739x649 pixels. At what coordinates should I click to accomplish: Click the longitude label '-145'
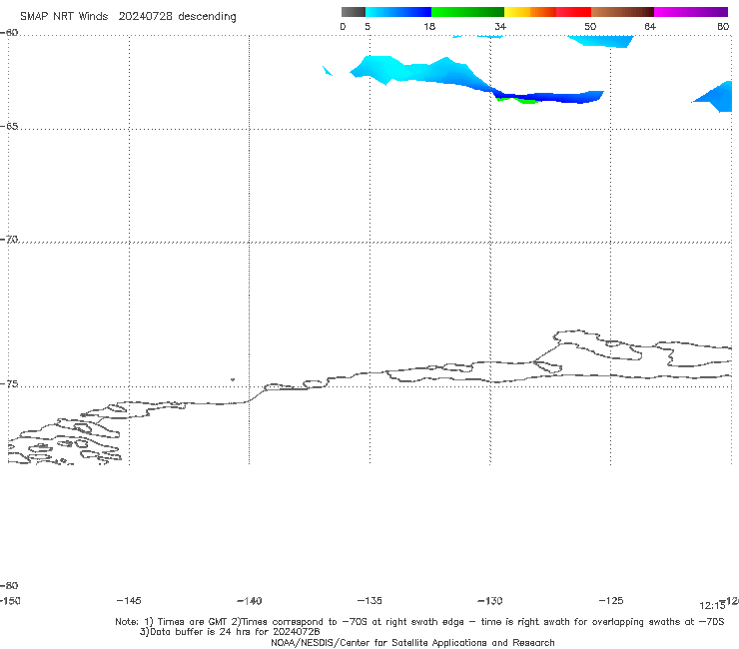tap(129, 600)
